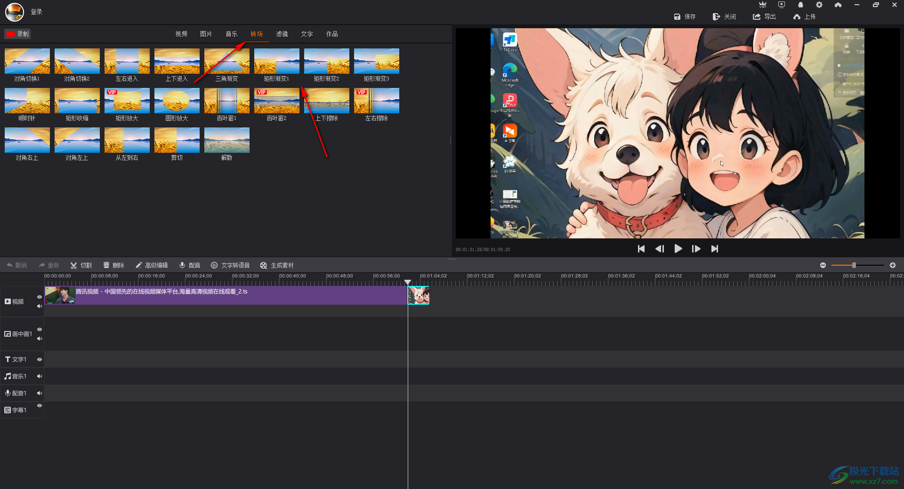Mute the 音乐1 track speaker
This screenshot has height=489, width=904.
pyautogui.click(x=40, y=376)
